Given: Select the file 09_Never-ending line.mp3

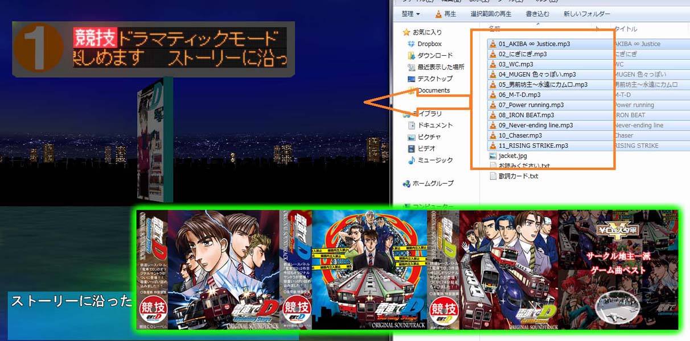Looking at the screenshot, I should (x=536, y=126).
